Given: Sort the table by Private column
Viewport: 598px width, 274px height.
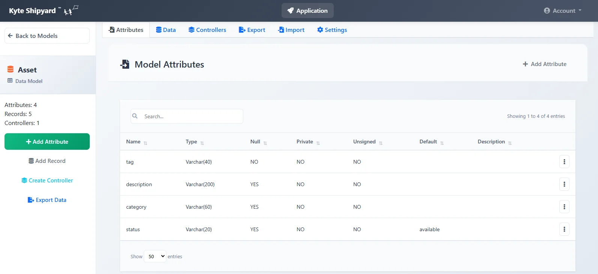Looking at the screenshot, I should coord(308,142).
